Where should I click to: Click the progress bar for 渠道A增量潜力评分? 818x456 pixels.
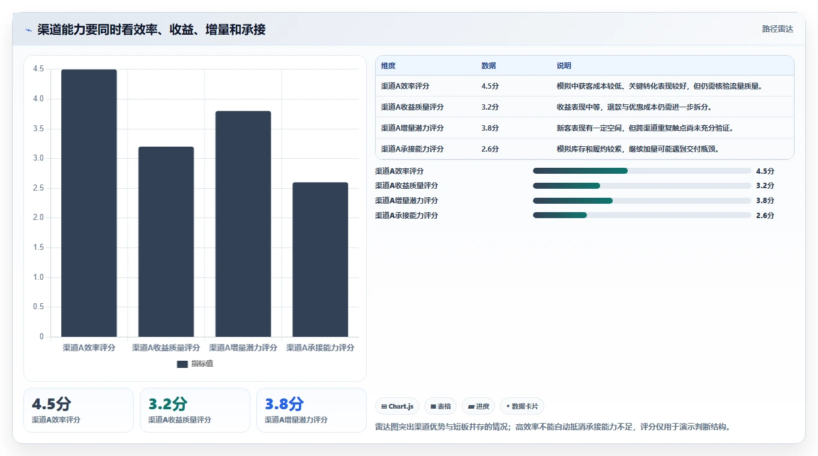[642, 201]
